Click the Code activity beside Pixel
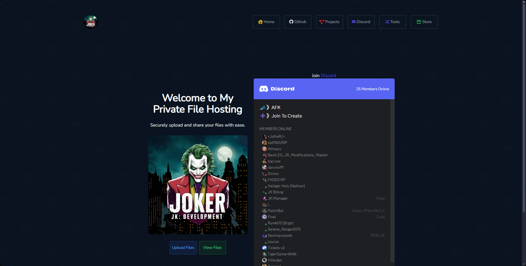Screen dimensions: 526x266 (x=380, y=217)
